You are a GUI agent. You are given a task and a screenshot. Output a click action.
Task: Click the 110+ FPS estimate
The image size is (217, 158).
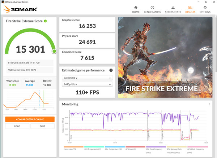click(87, 92)
